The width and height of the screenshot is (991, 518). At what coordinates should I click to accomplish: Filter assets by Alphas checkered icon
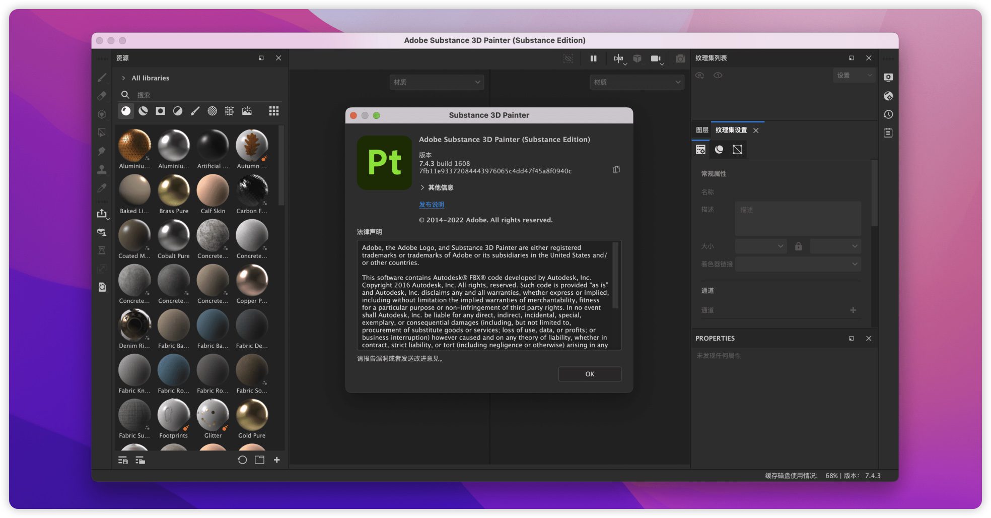click(213, 111)
